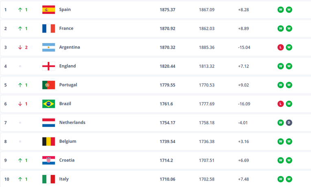Open the Spain team link
The image size is (311, 187).
coord(65,10)
